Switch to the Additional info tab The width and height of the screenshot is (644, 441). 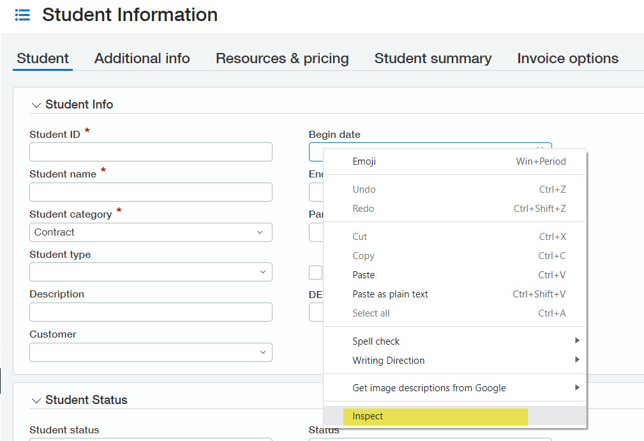click(x=142, y=59)
